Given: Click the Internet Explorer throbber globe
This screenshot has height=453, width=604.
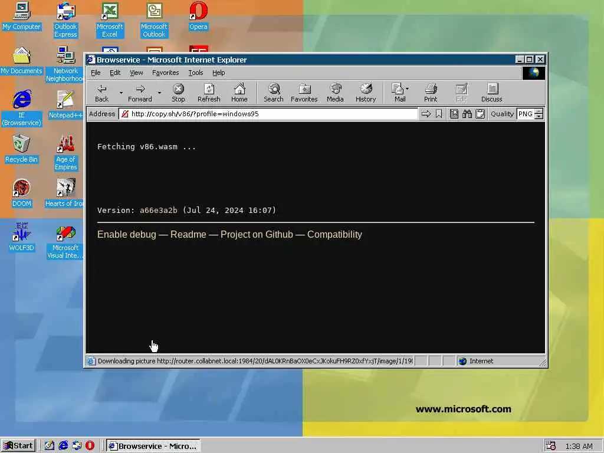Looking at the screenshot, I should (x=533, y=73).
